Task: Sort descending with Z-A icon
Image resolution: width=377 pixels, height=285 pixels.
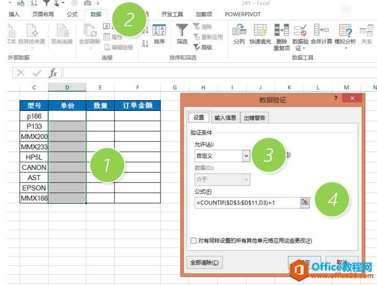Action: click(145, 43)
